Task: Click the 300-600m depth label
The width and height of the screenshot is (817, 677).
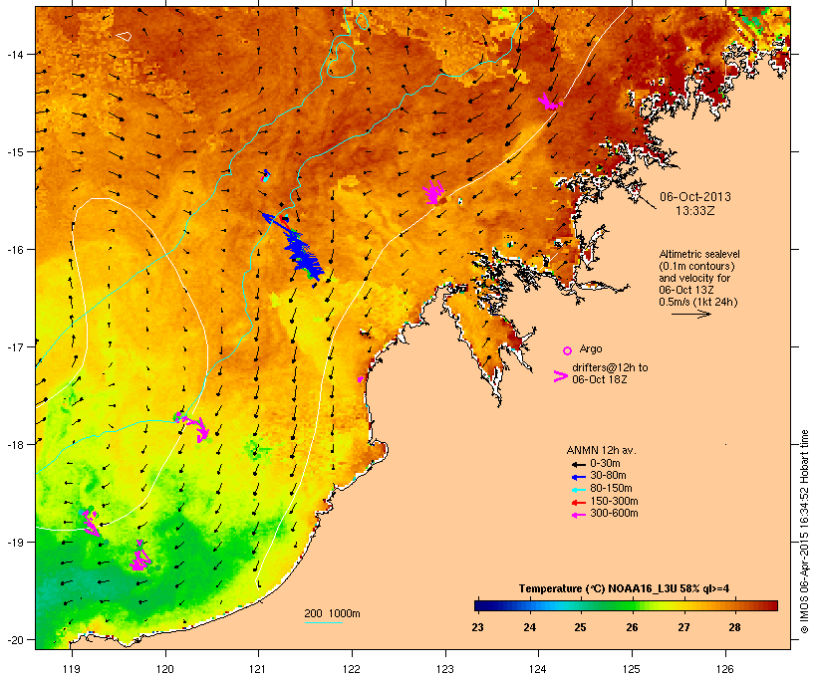Action: tap(614, 514)
